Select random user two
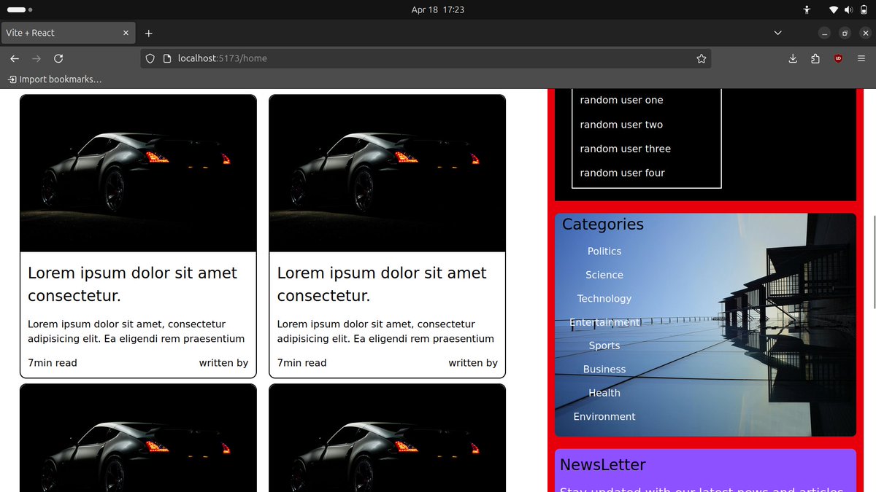The image size is (876, 492). point(621,125)
